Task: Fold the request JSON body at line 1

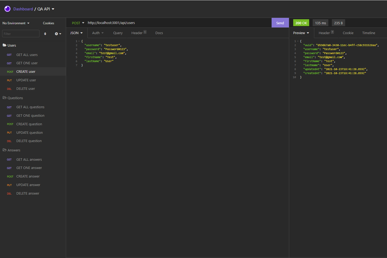Action: coord(79,41)
